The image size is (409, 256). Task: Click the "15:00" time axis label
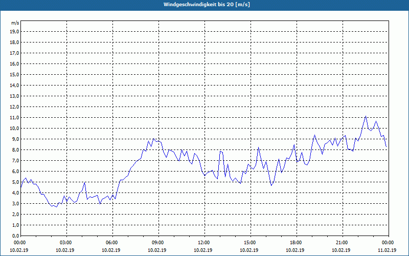coord(251,242)
